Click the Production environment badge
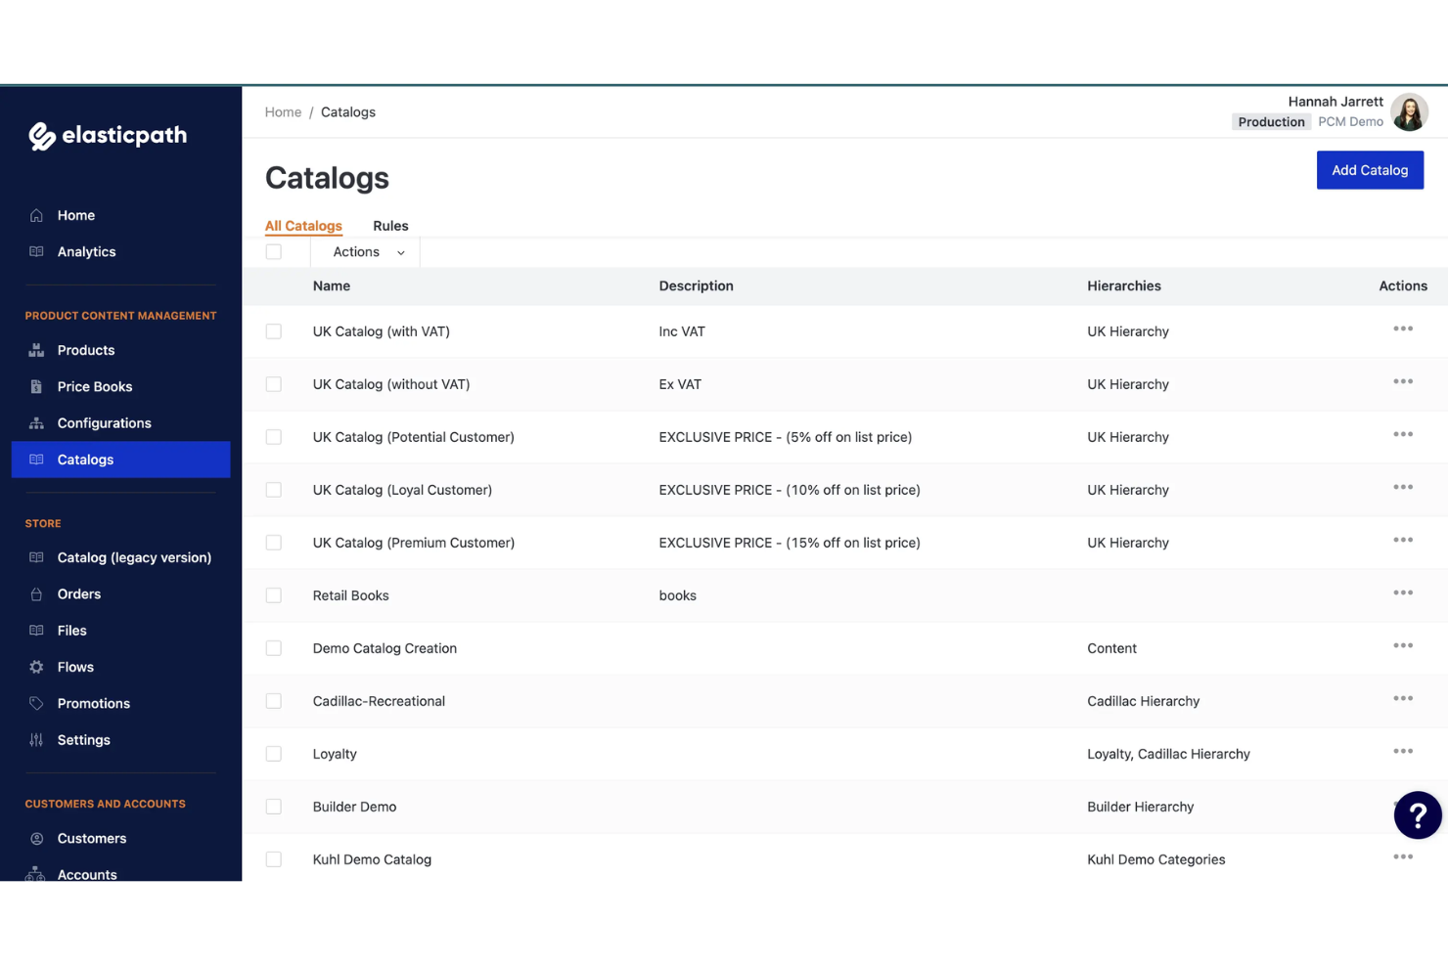Screen dimensions: 1448x965 coord(1271,121)
